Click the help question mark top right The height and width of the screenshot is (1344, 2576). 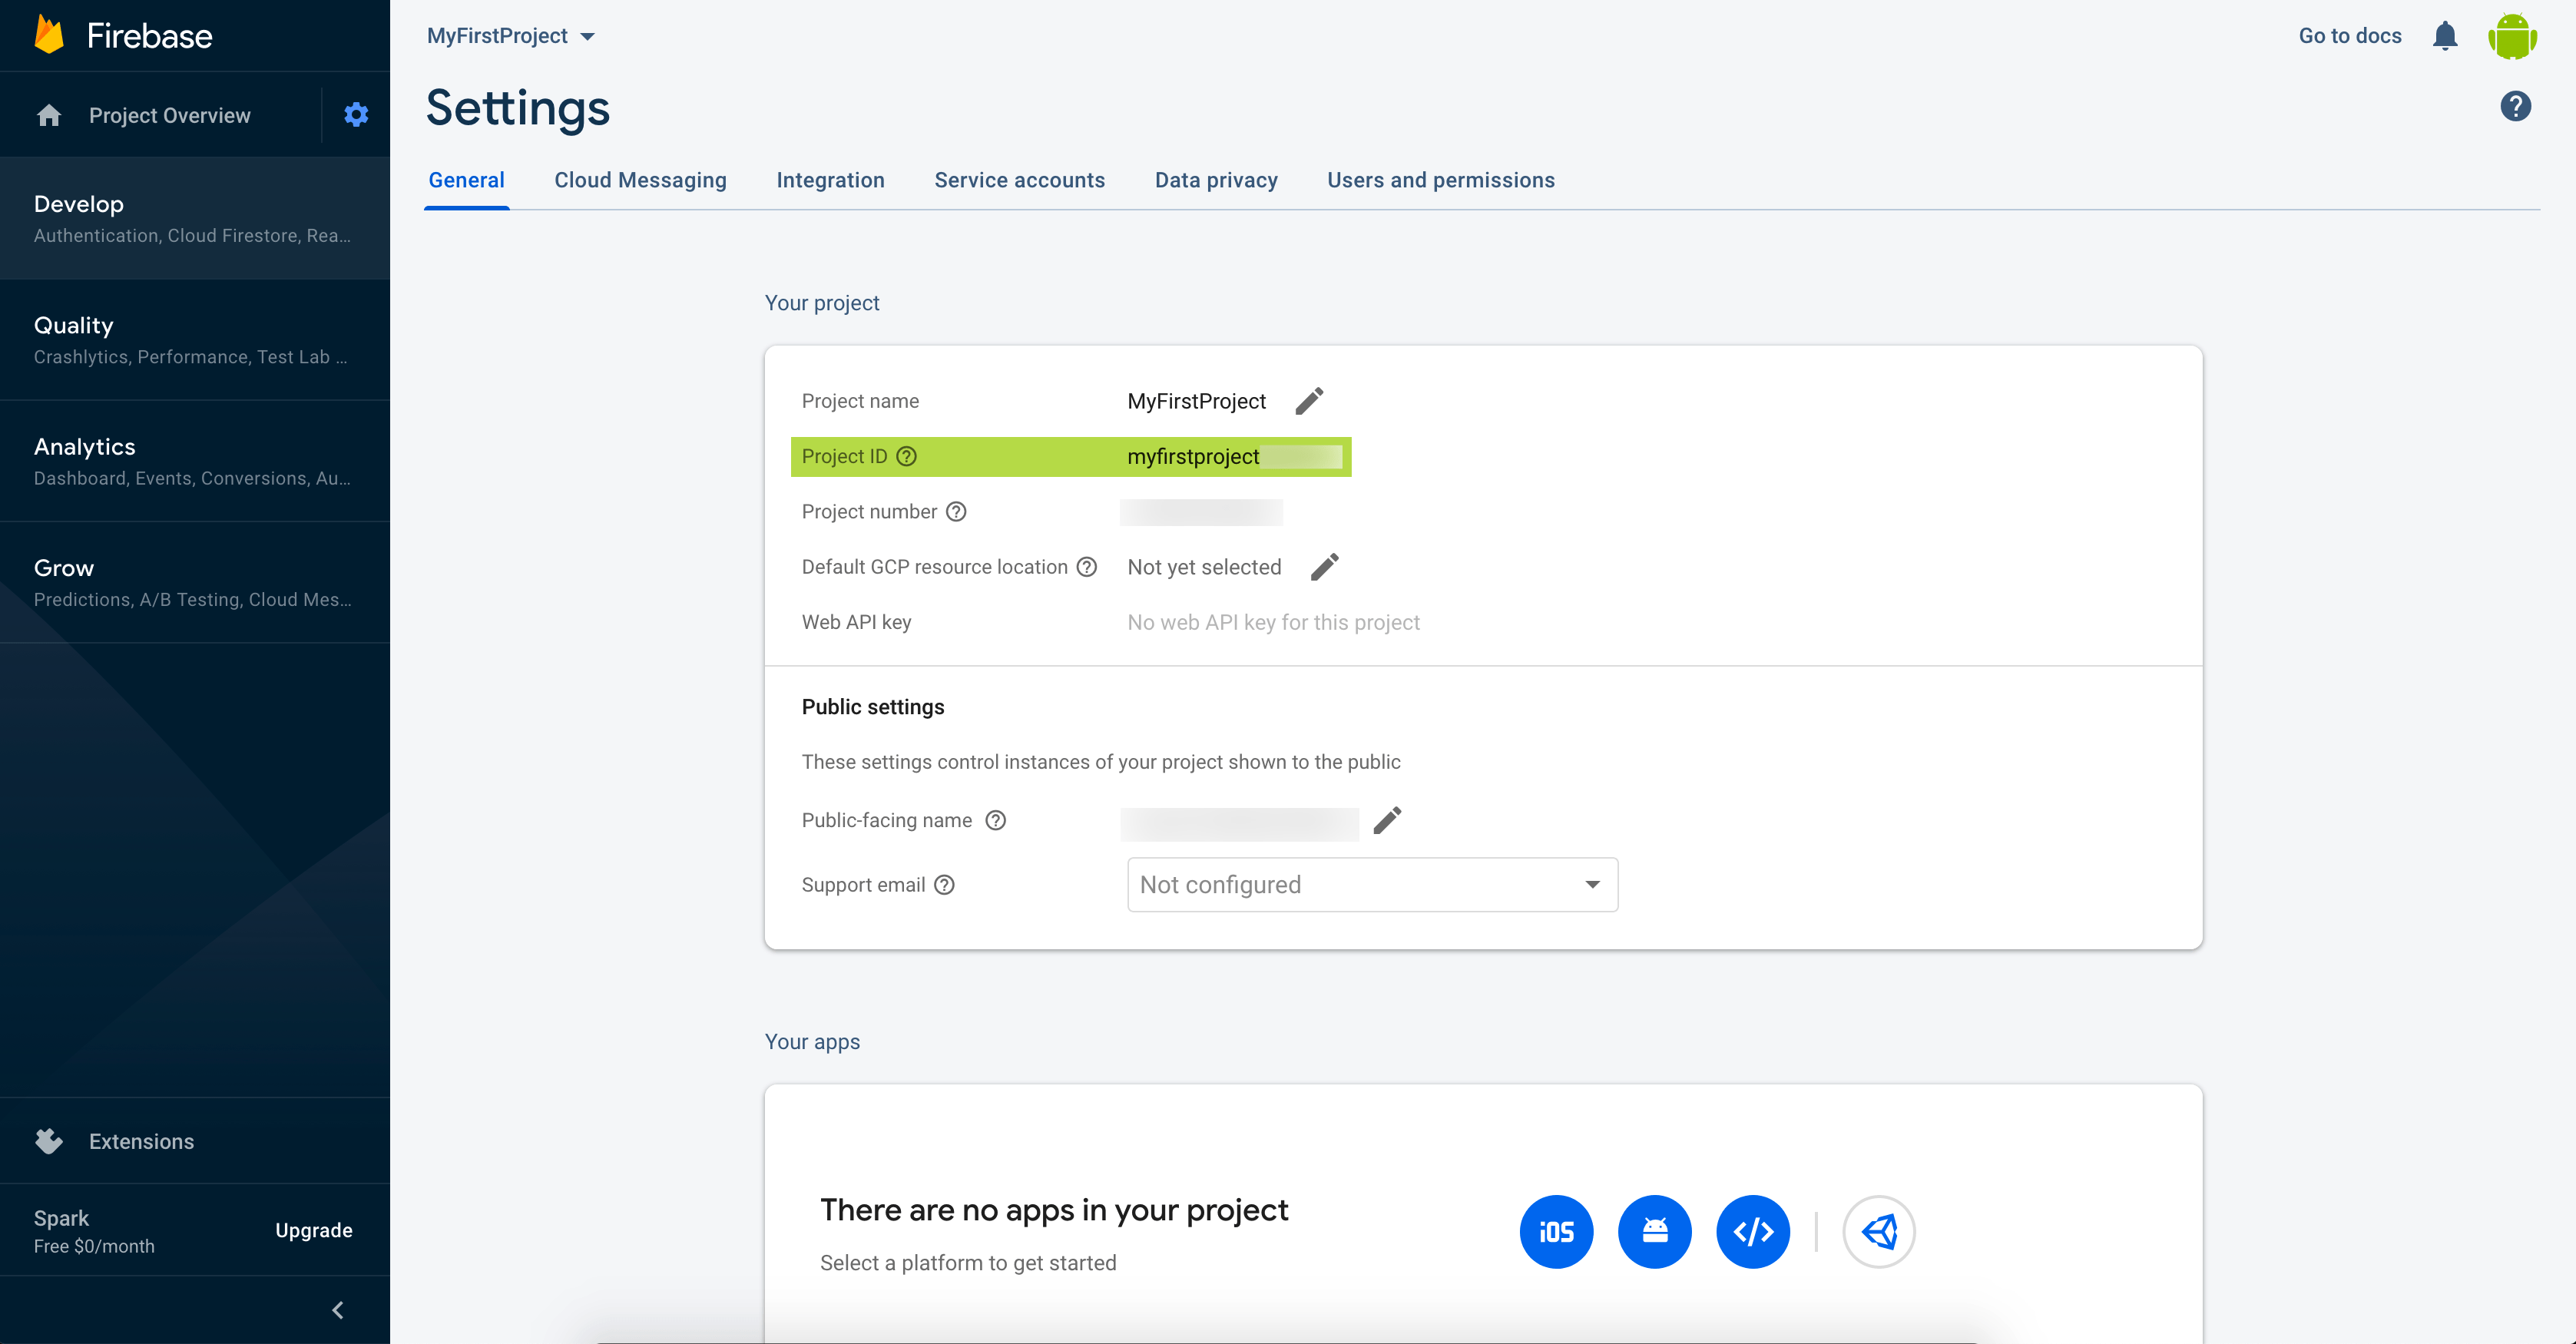point(2515,106)
